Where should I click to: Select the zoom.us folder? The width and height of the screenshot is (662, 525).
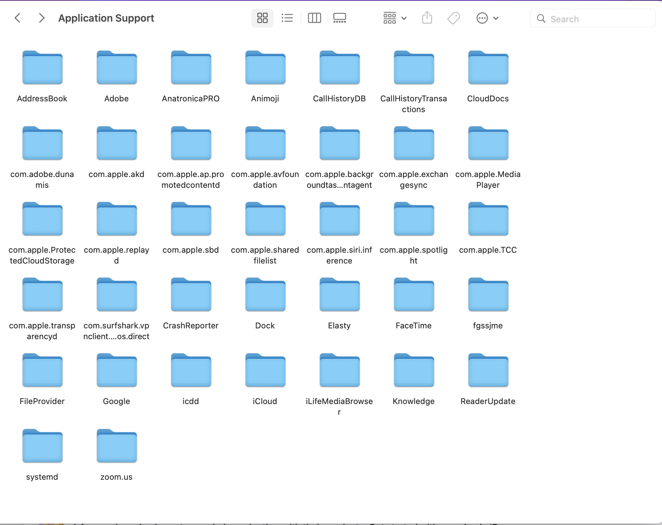coord(117,446)
